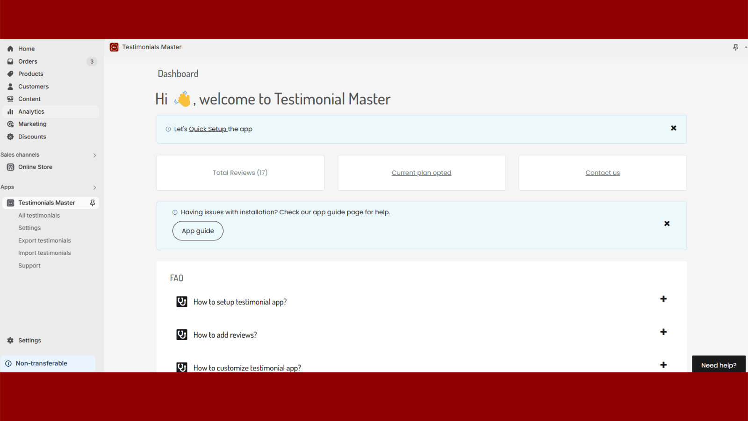Open the Products section

(30, 73)
